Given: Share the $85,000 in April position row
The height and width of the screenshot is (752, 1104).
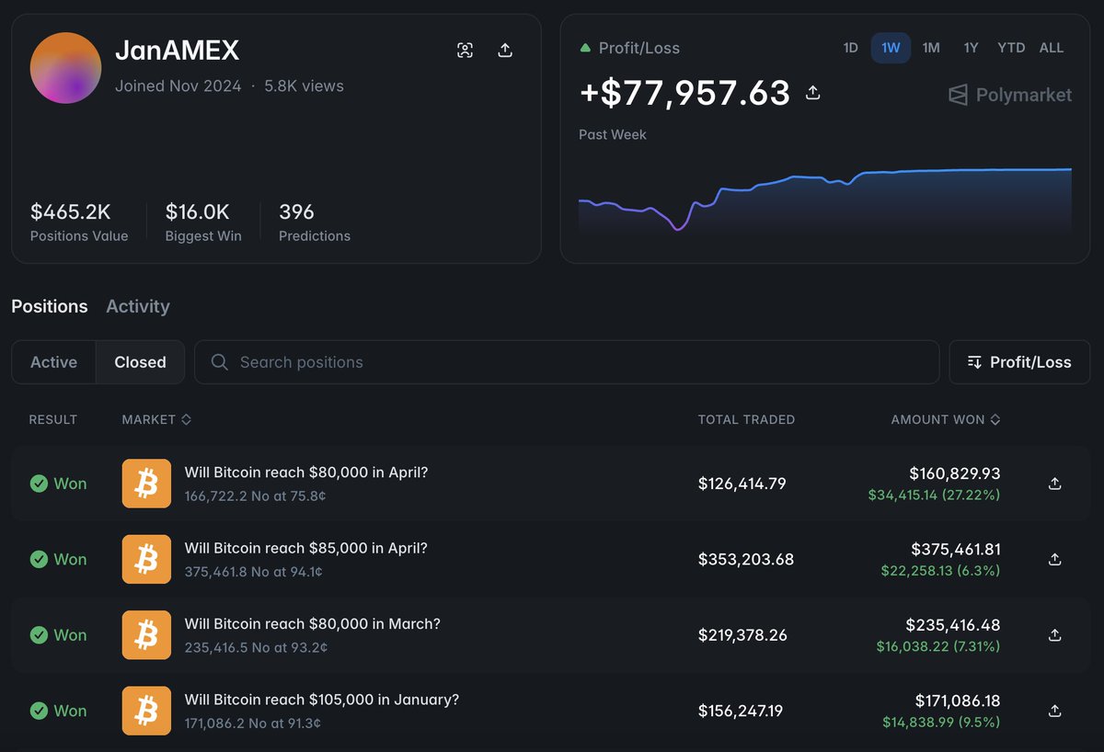Looking at the screenshot, I should pyautogui.click(x=1055, y=559).
